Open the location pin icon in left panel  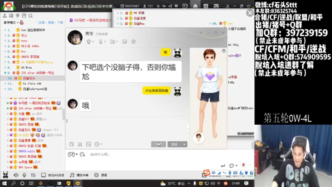pos(17,16)
